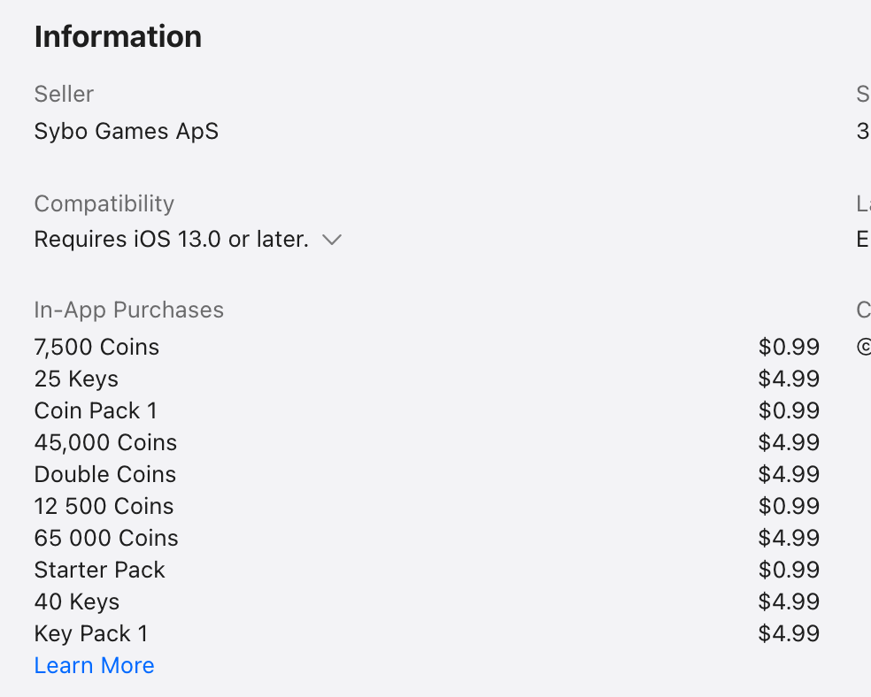The height and width of the screenshot is (697, 871).
Task: Click the In-App Purchases label
Action: pyautogui.click(x=128, y=310)
